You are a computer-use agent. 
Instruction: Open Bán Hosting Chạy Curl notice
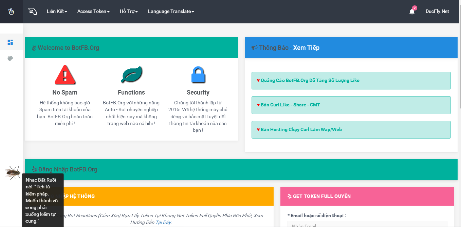(x=351, y=130)
